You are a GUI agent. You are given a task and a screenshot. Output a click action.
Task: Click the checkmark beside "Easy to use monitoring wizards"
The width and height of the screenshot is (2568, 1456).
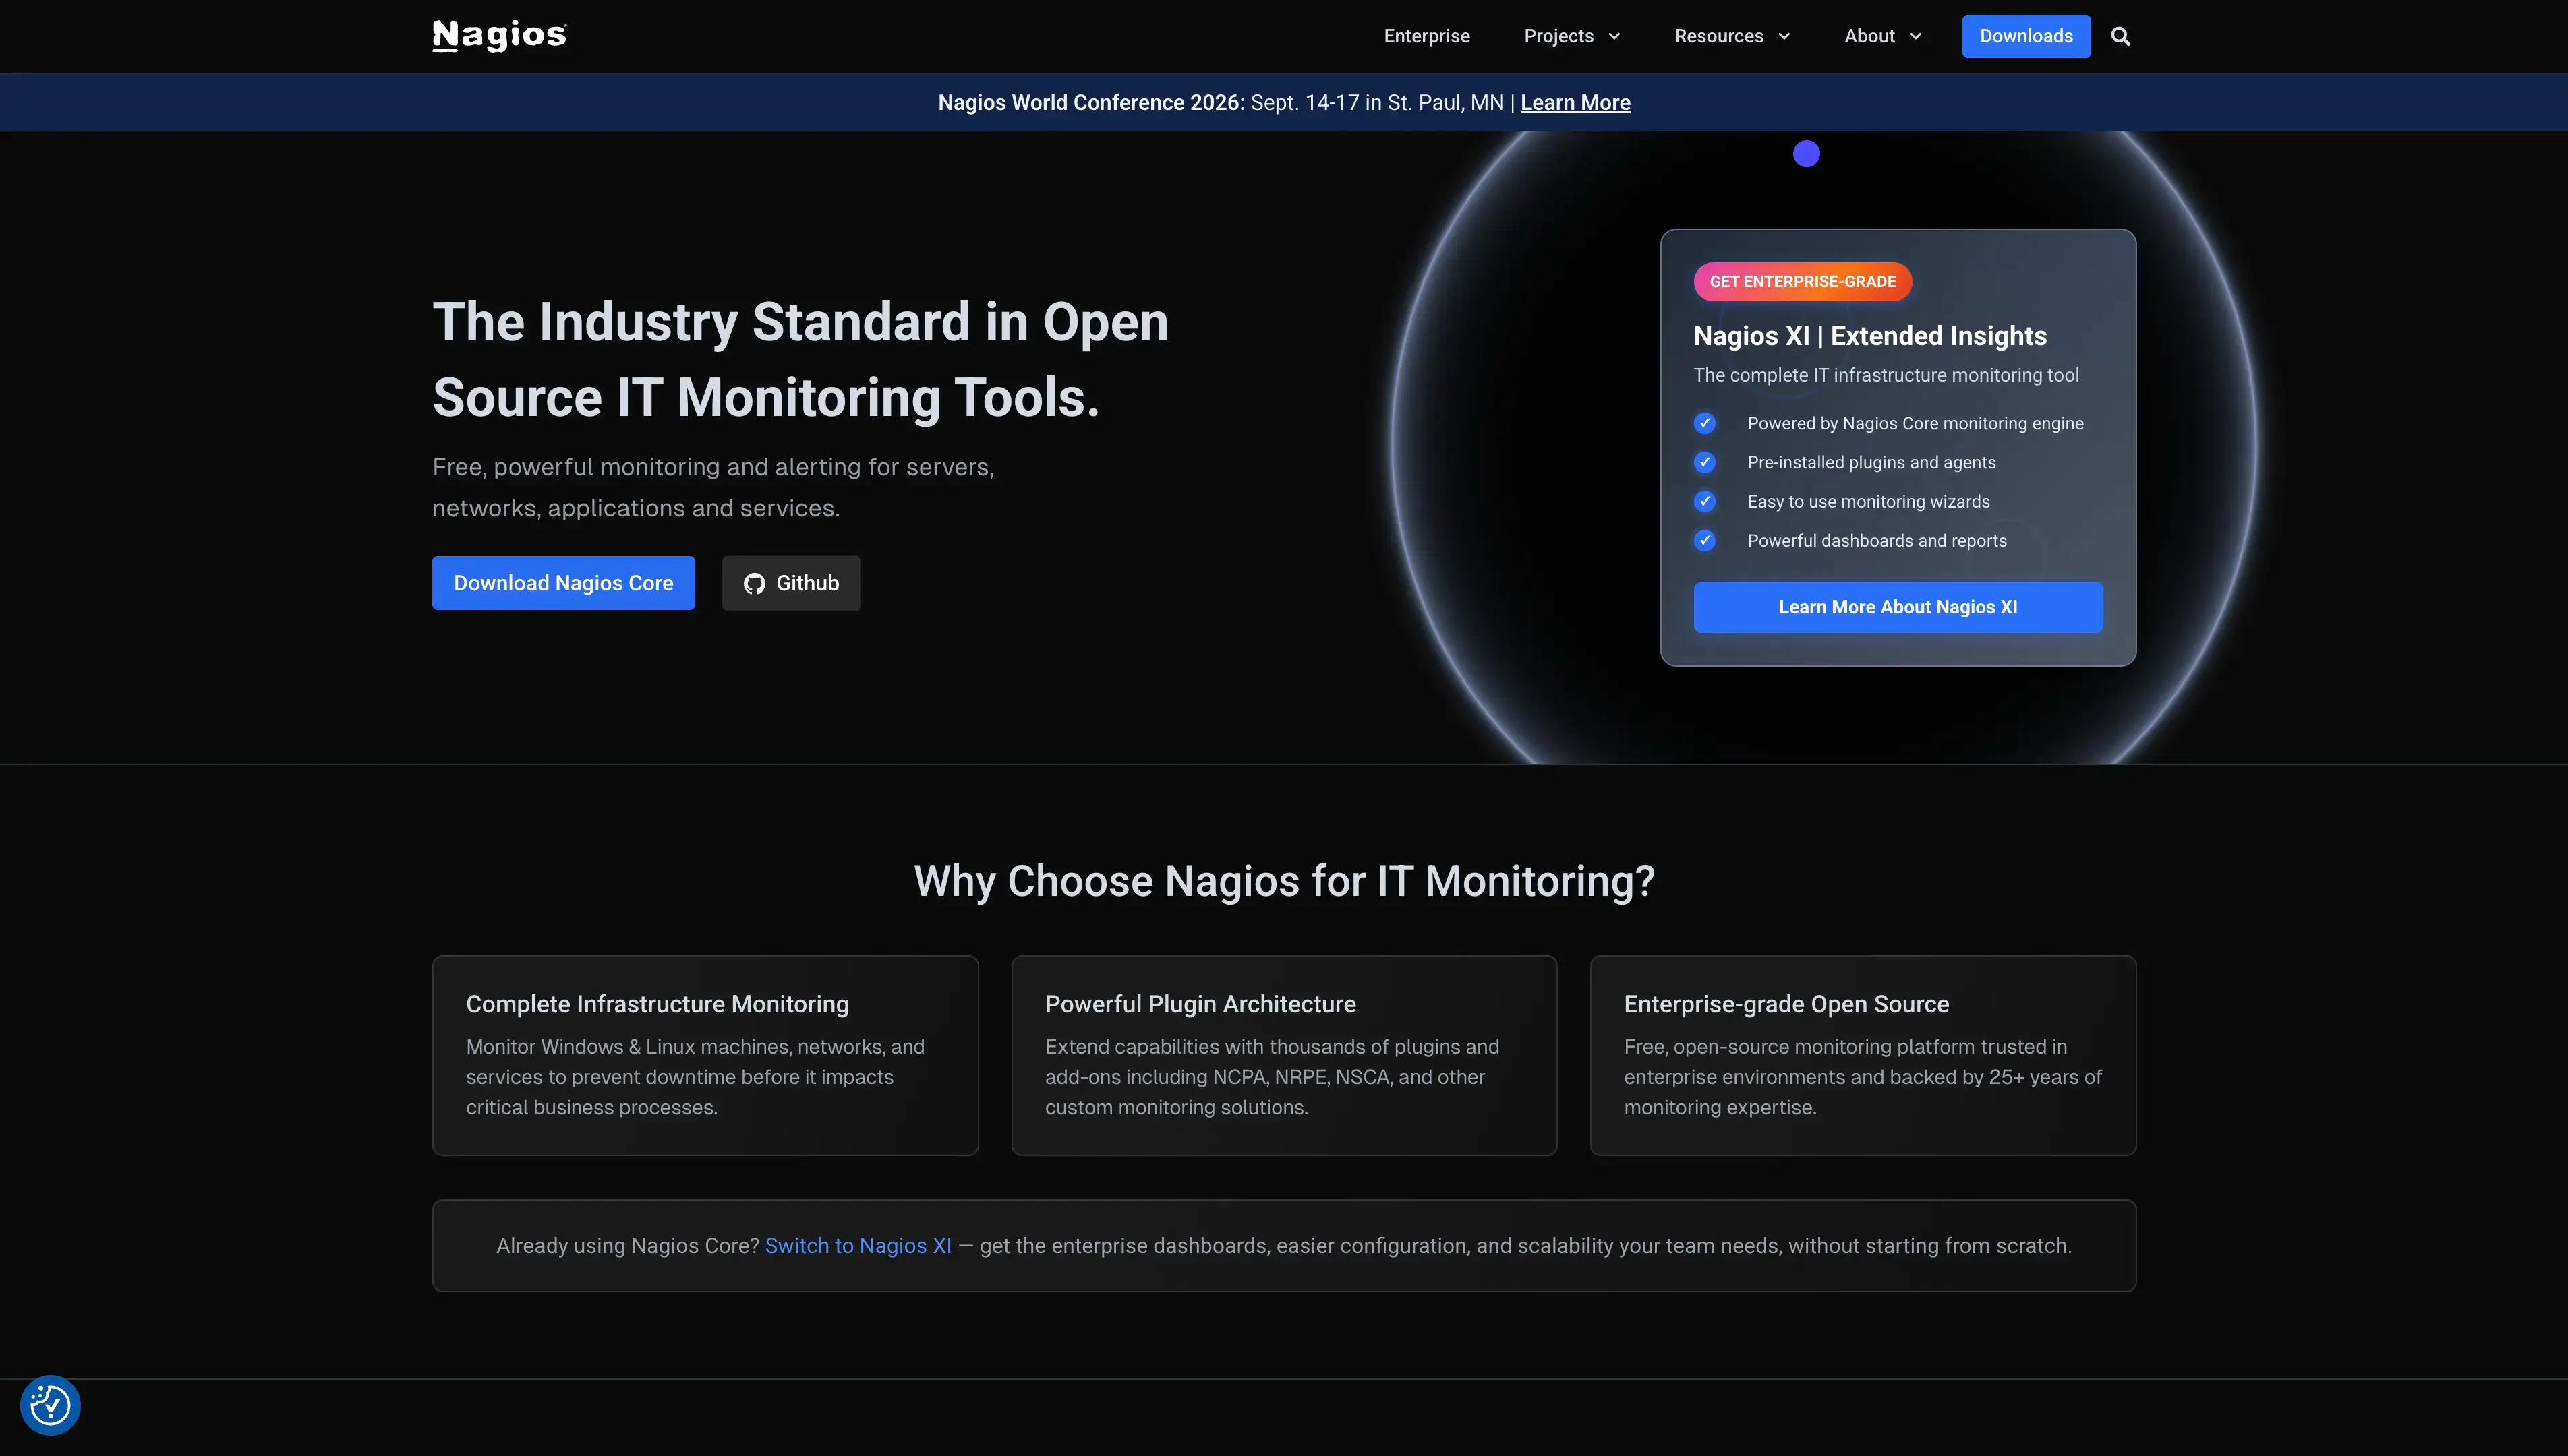[x=1705, y=501]
